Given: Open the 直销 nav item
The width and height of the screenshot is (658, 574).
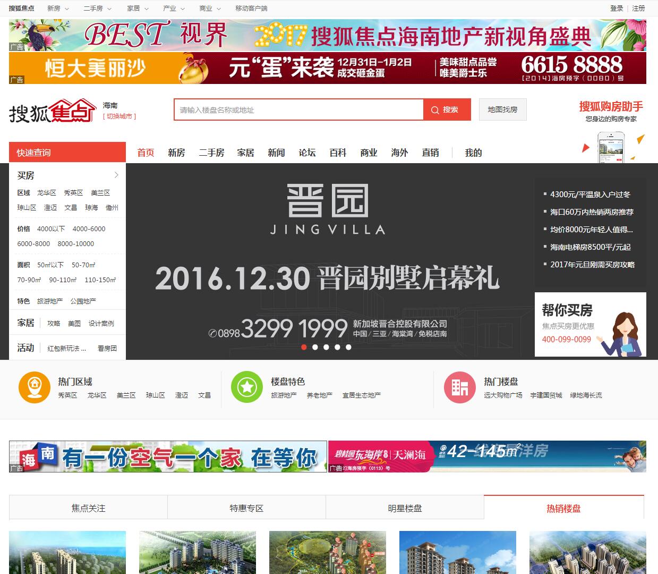Looking at the screenshot, I should click(x=430, y=153).
